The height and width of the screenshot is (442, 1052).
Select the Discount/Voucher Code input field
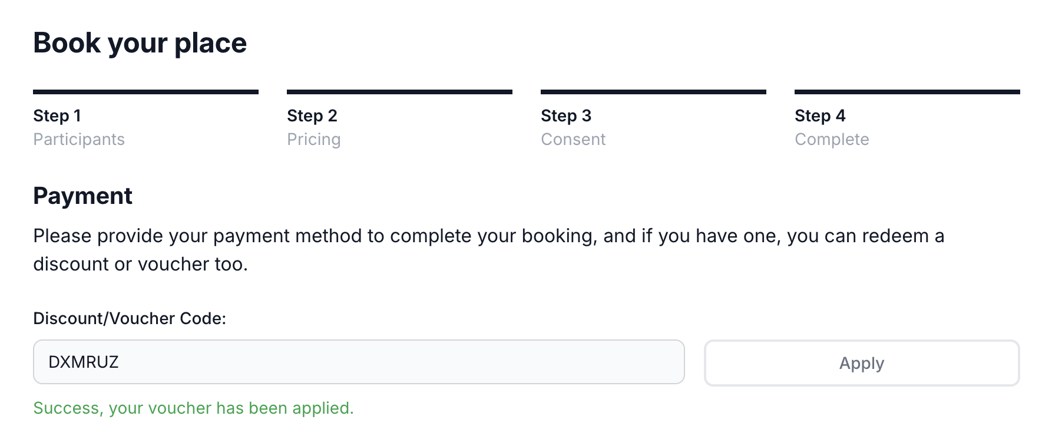point(358,362)
